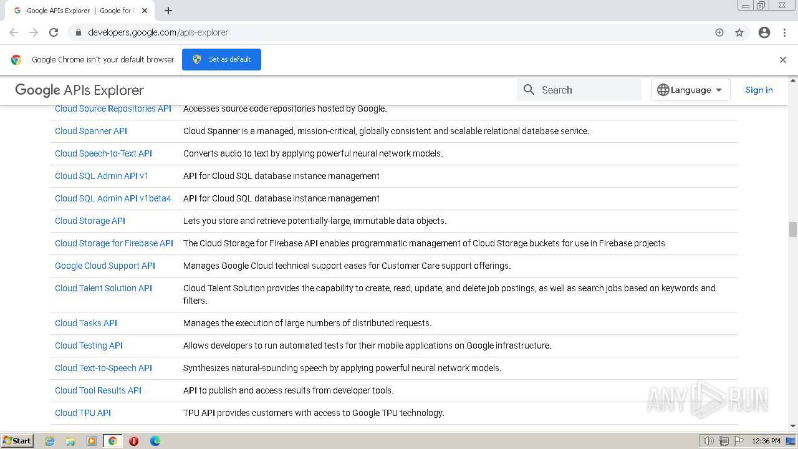Image resolution: width=798 pixels, height=449 pixels.
Task: Click the address bar URL
Action: 158,32
